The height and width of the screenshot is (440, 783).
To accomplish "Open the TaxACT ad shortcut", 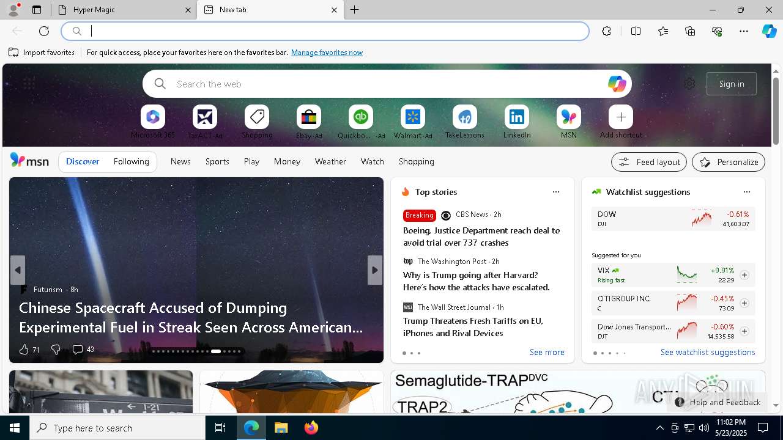I will tap(205, 122).
